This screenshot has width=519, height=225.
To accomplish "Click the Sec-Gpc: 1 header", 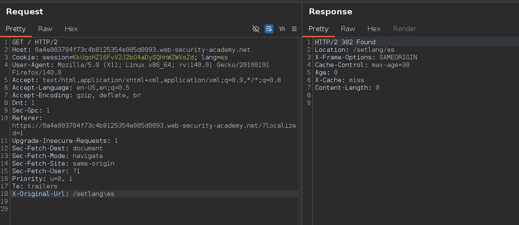I will click(x=31, y=110).
